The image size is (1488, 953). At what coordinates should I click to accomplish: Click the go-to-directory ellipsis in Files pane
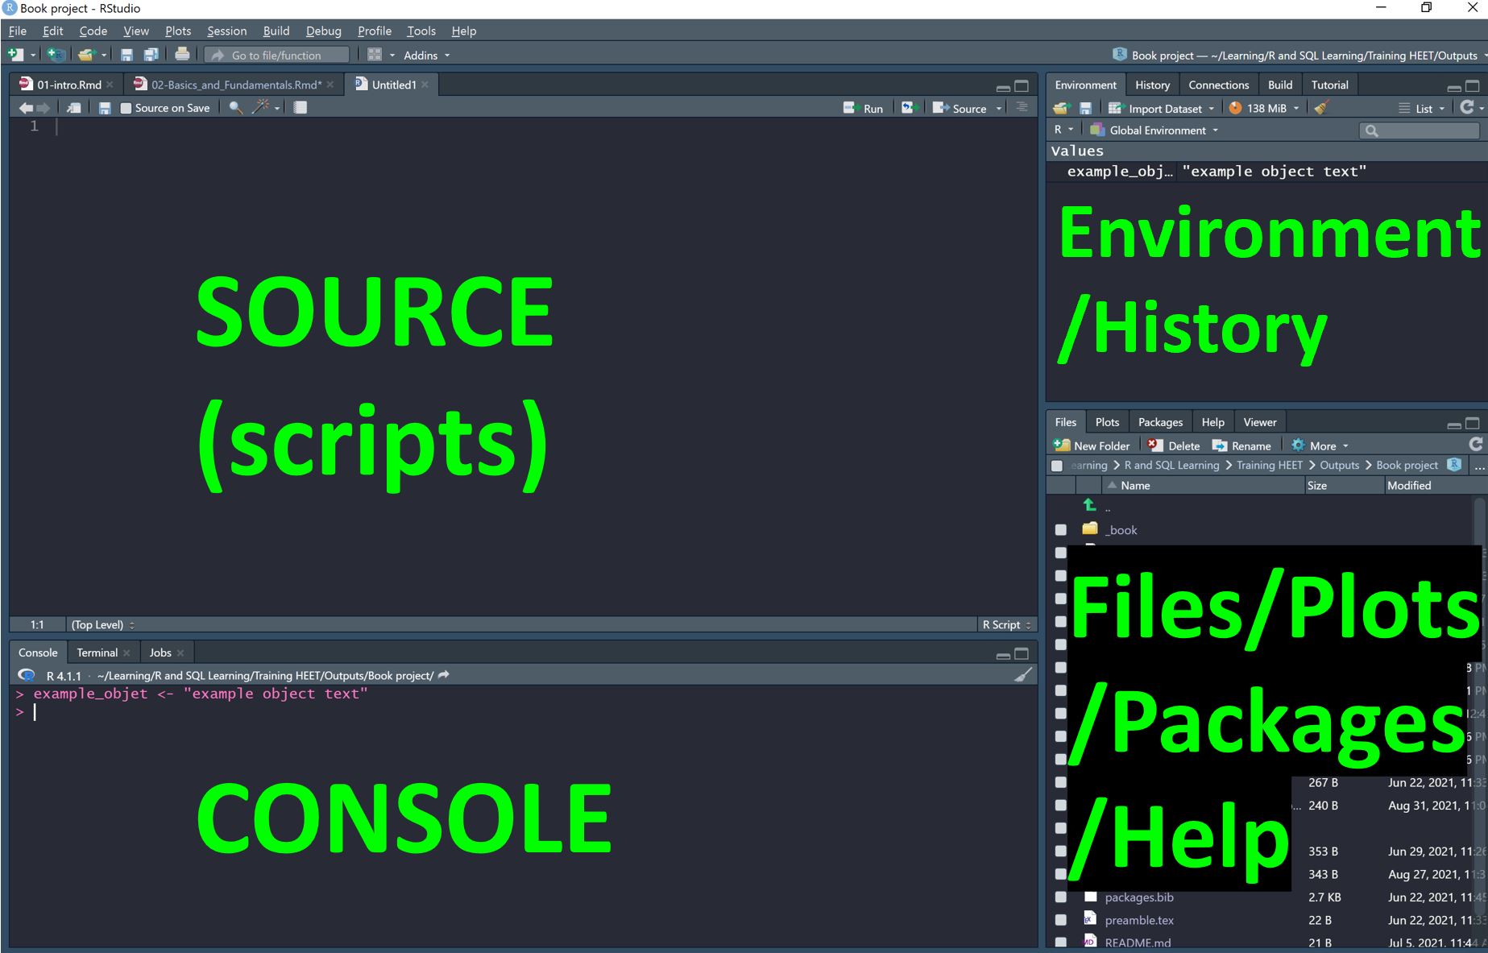click(1478, 466)
